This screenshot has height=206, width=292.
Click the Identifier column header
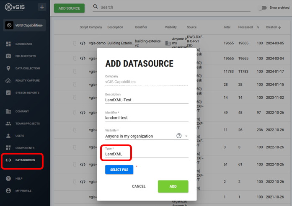point(141,27)
